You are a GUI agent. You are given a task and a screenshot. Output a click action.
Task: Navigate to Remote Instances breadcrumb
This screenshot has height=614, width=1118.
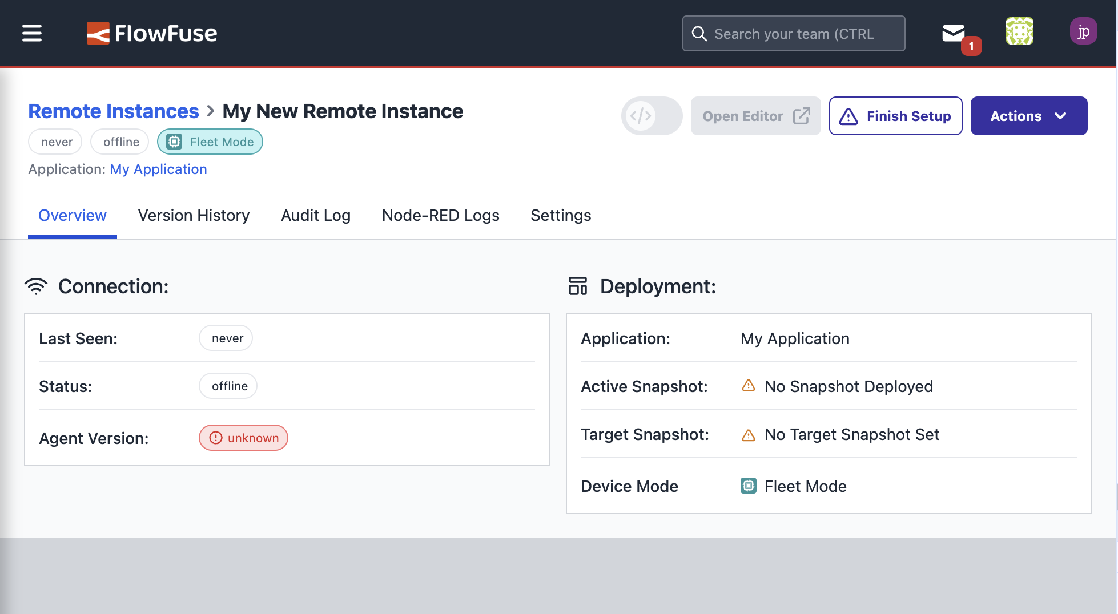[x=114, y=111]
